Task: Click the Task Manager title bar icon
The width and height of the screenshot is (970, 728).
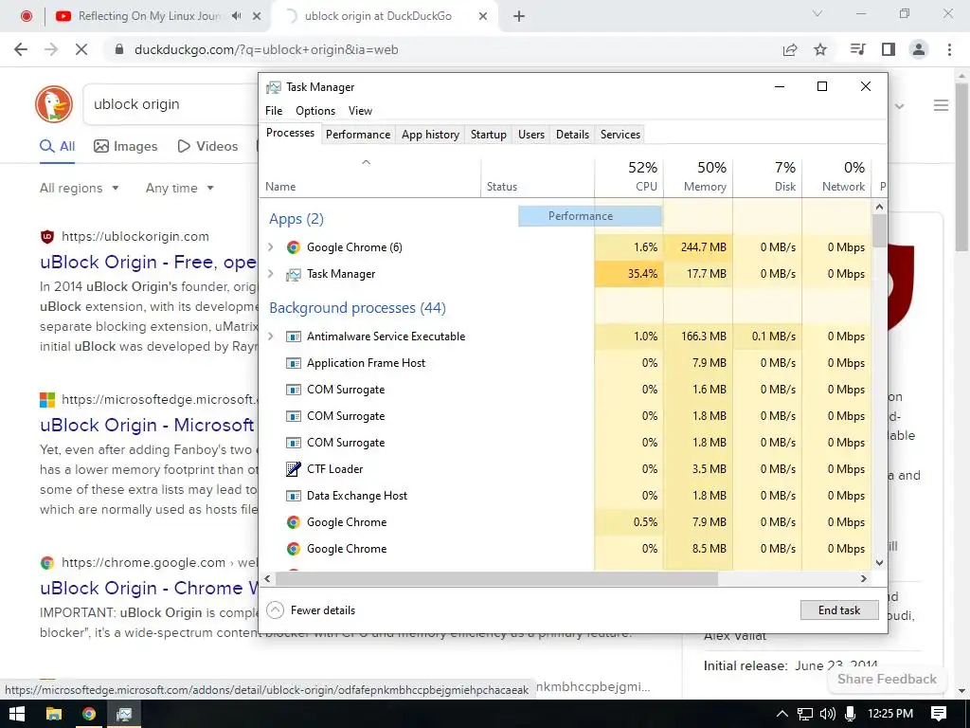Action: [274, 87]
